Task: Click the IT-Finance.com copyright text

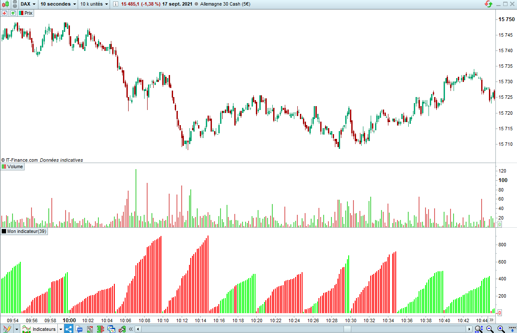Action: click(19, 160)
